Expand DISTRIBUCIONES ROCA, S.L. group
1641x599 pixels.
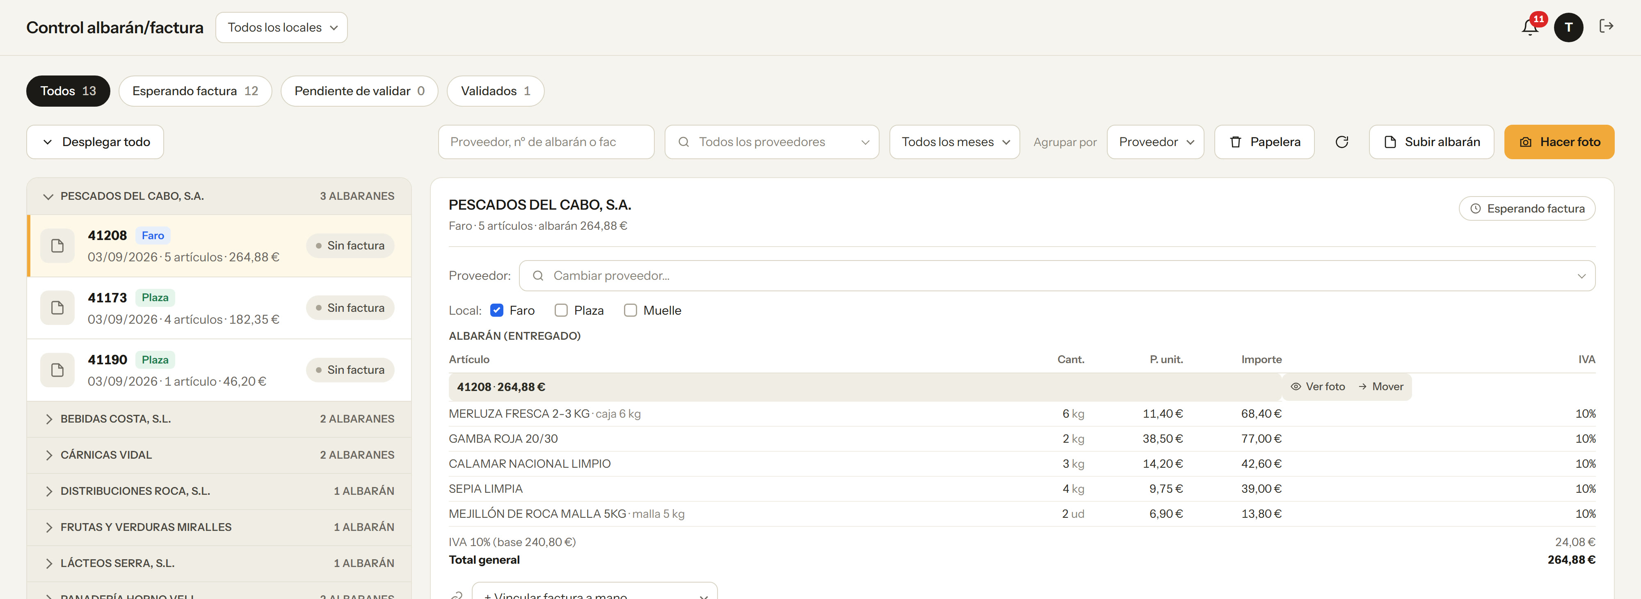(x=219, y=492)
